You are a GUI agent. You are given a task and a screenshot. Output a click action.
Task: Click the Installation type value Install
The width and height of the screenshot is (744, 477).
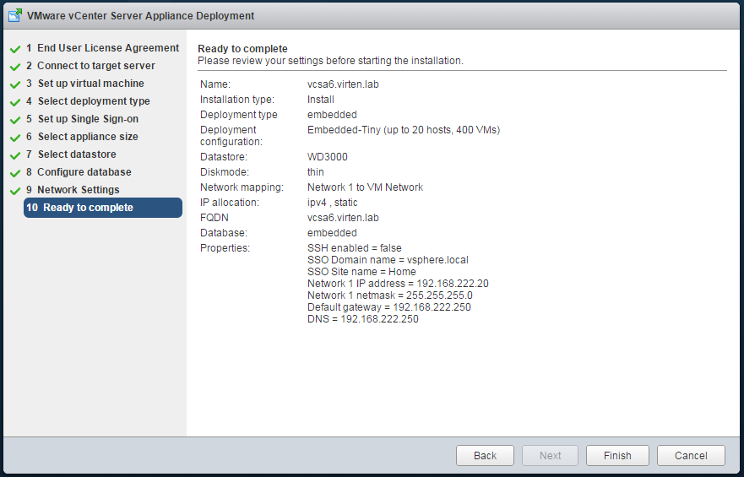pos(321,100)
